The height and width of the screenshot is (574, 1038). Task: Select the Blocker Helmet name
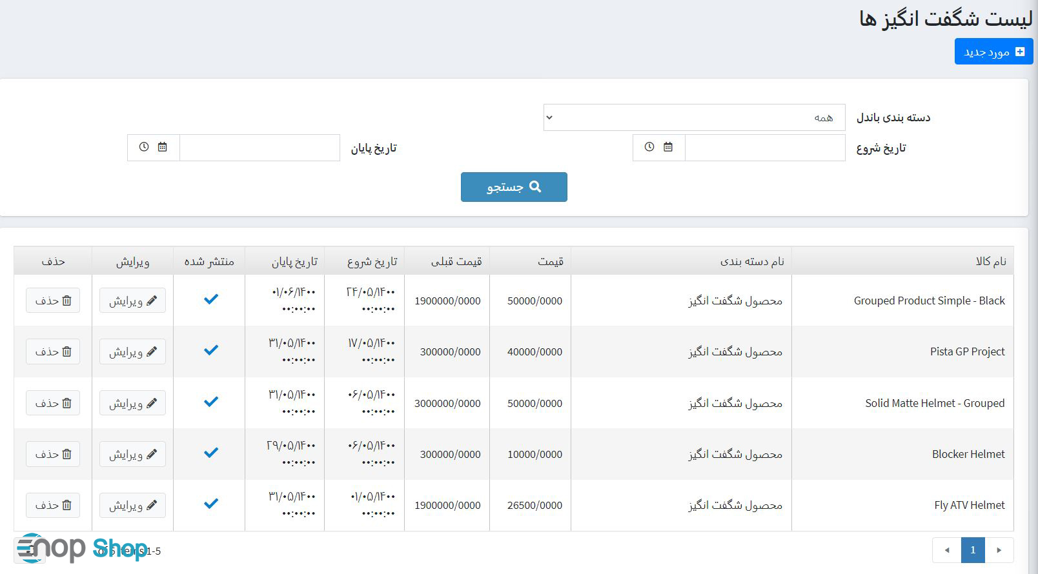968,454
